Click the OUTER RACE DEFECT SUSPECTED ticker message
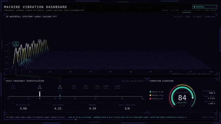 pos(163,117)
